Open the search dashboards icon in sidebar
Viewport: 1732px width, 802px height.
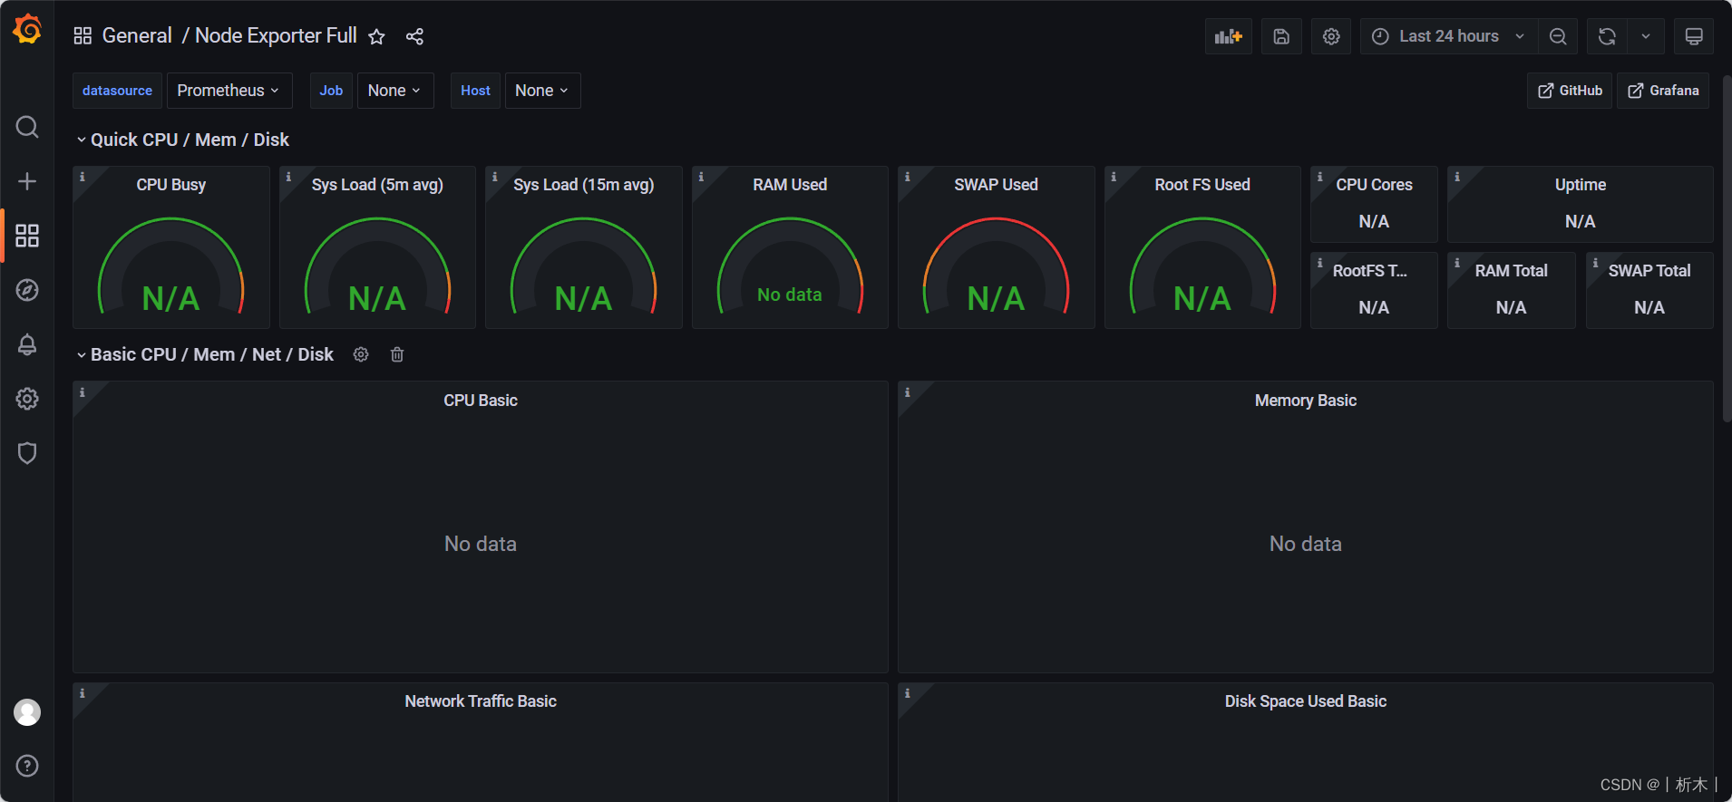pos(27,127)
